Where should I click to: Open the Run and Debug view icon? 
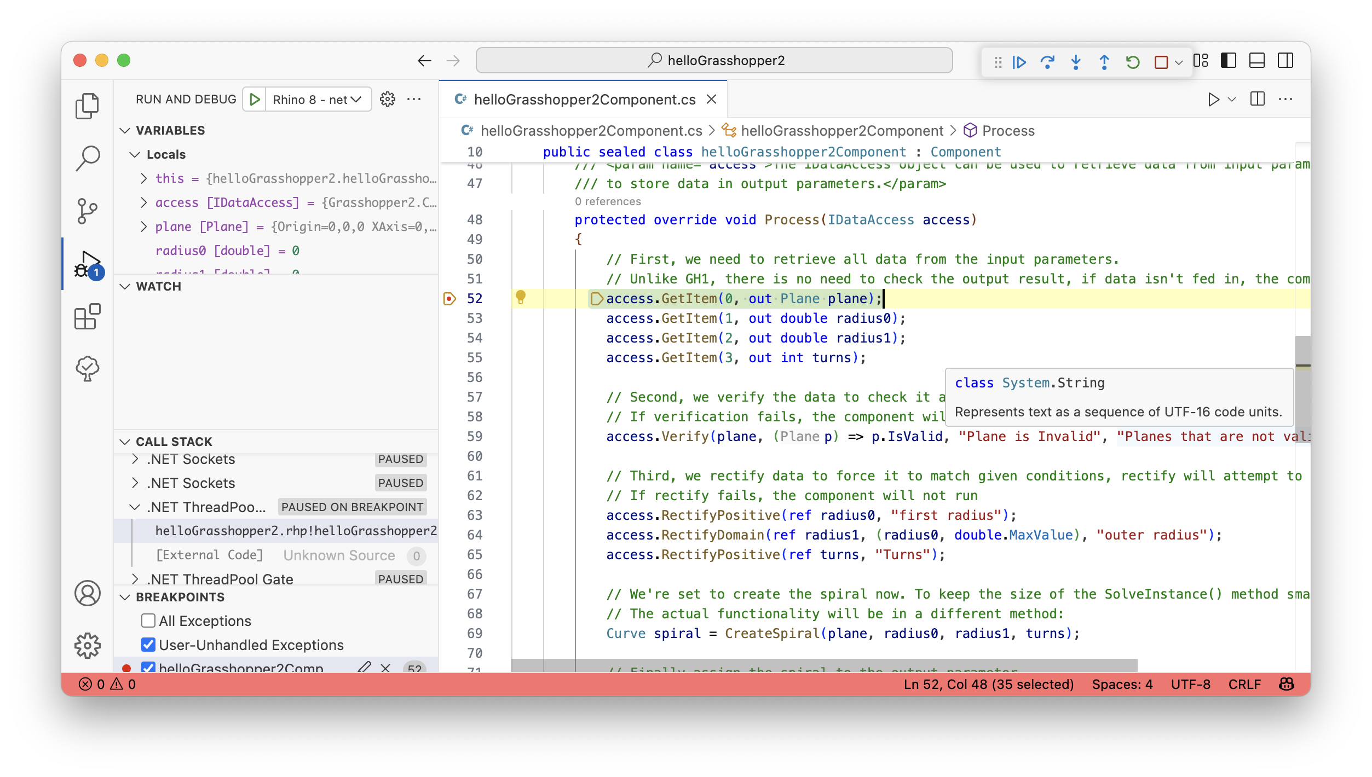point(89,265)
